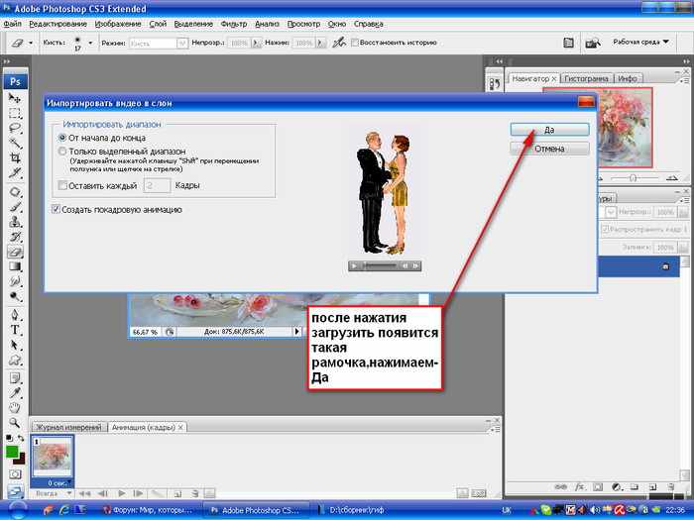Select the Zoom tool
The image size is (694, 520).
click(x=15, y=423)
